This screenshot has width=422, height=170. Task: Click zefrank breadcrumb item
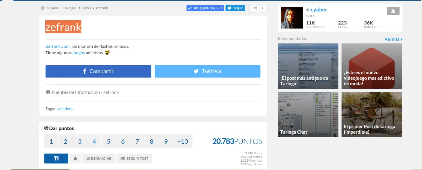pyautogui.click(x=102, y=8)
